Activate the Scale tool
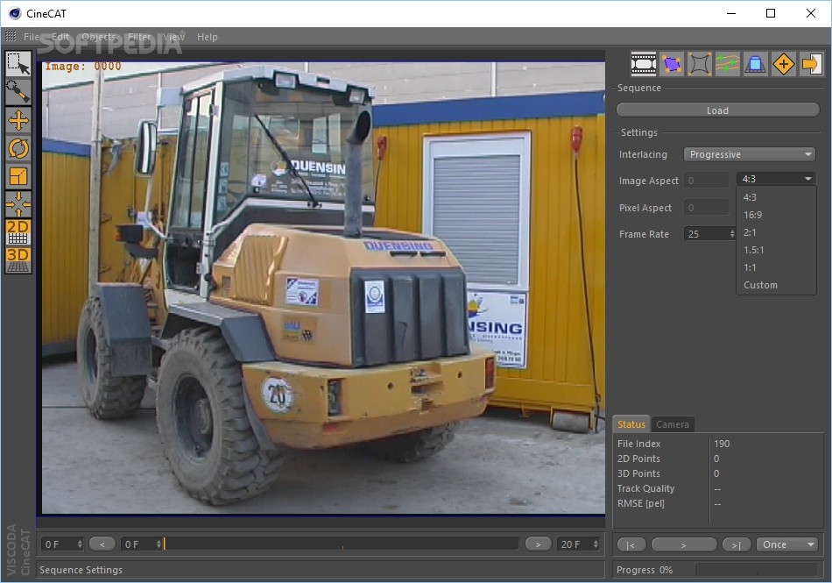Viewport: 832px width, 583px height. coord(18,176)
